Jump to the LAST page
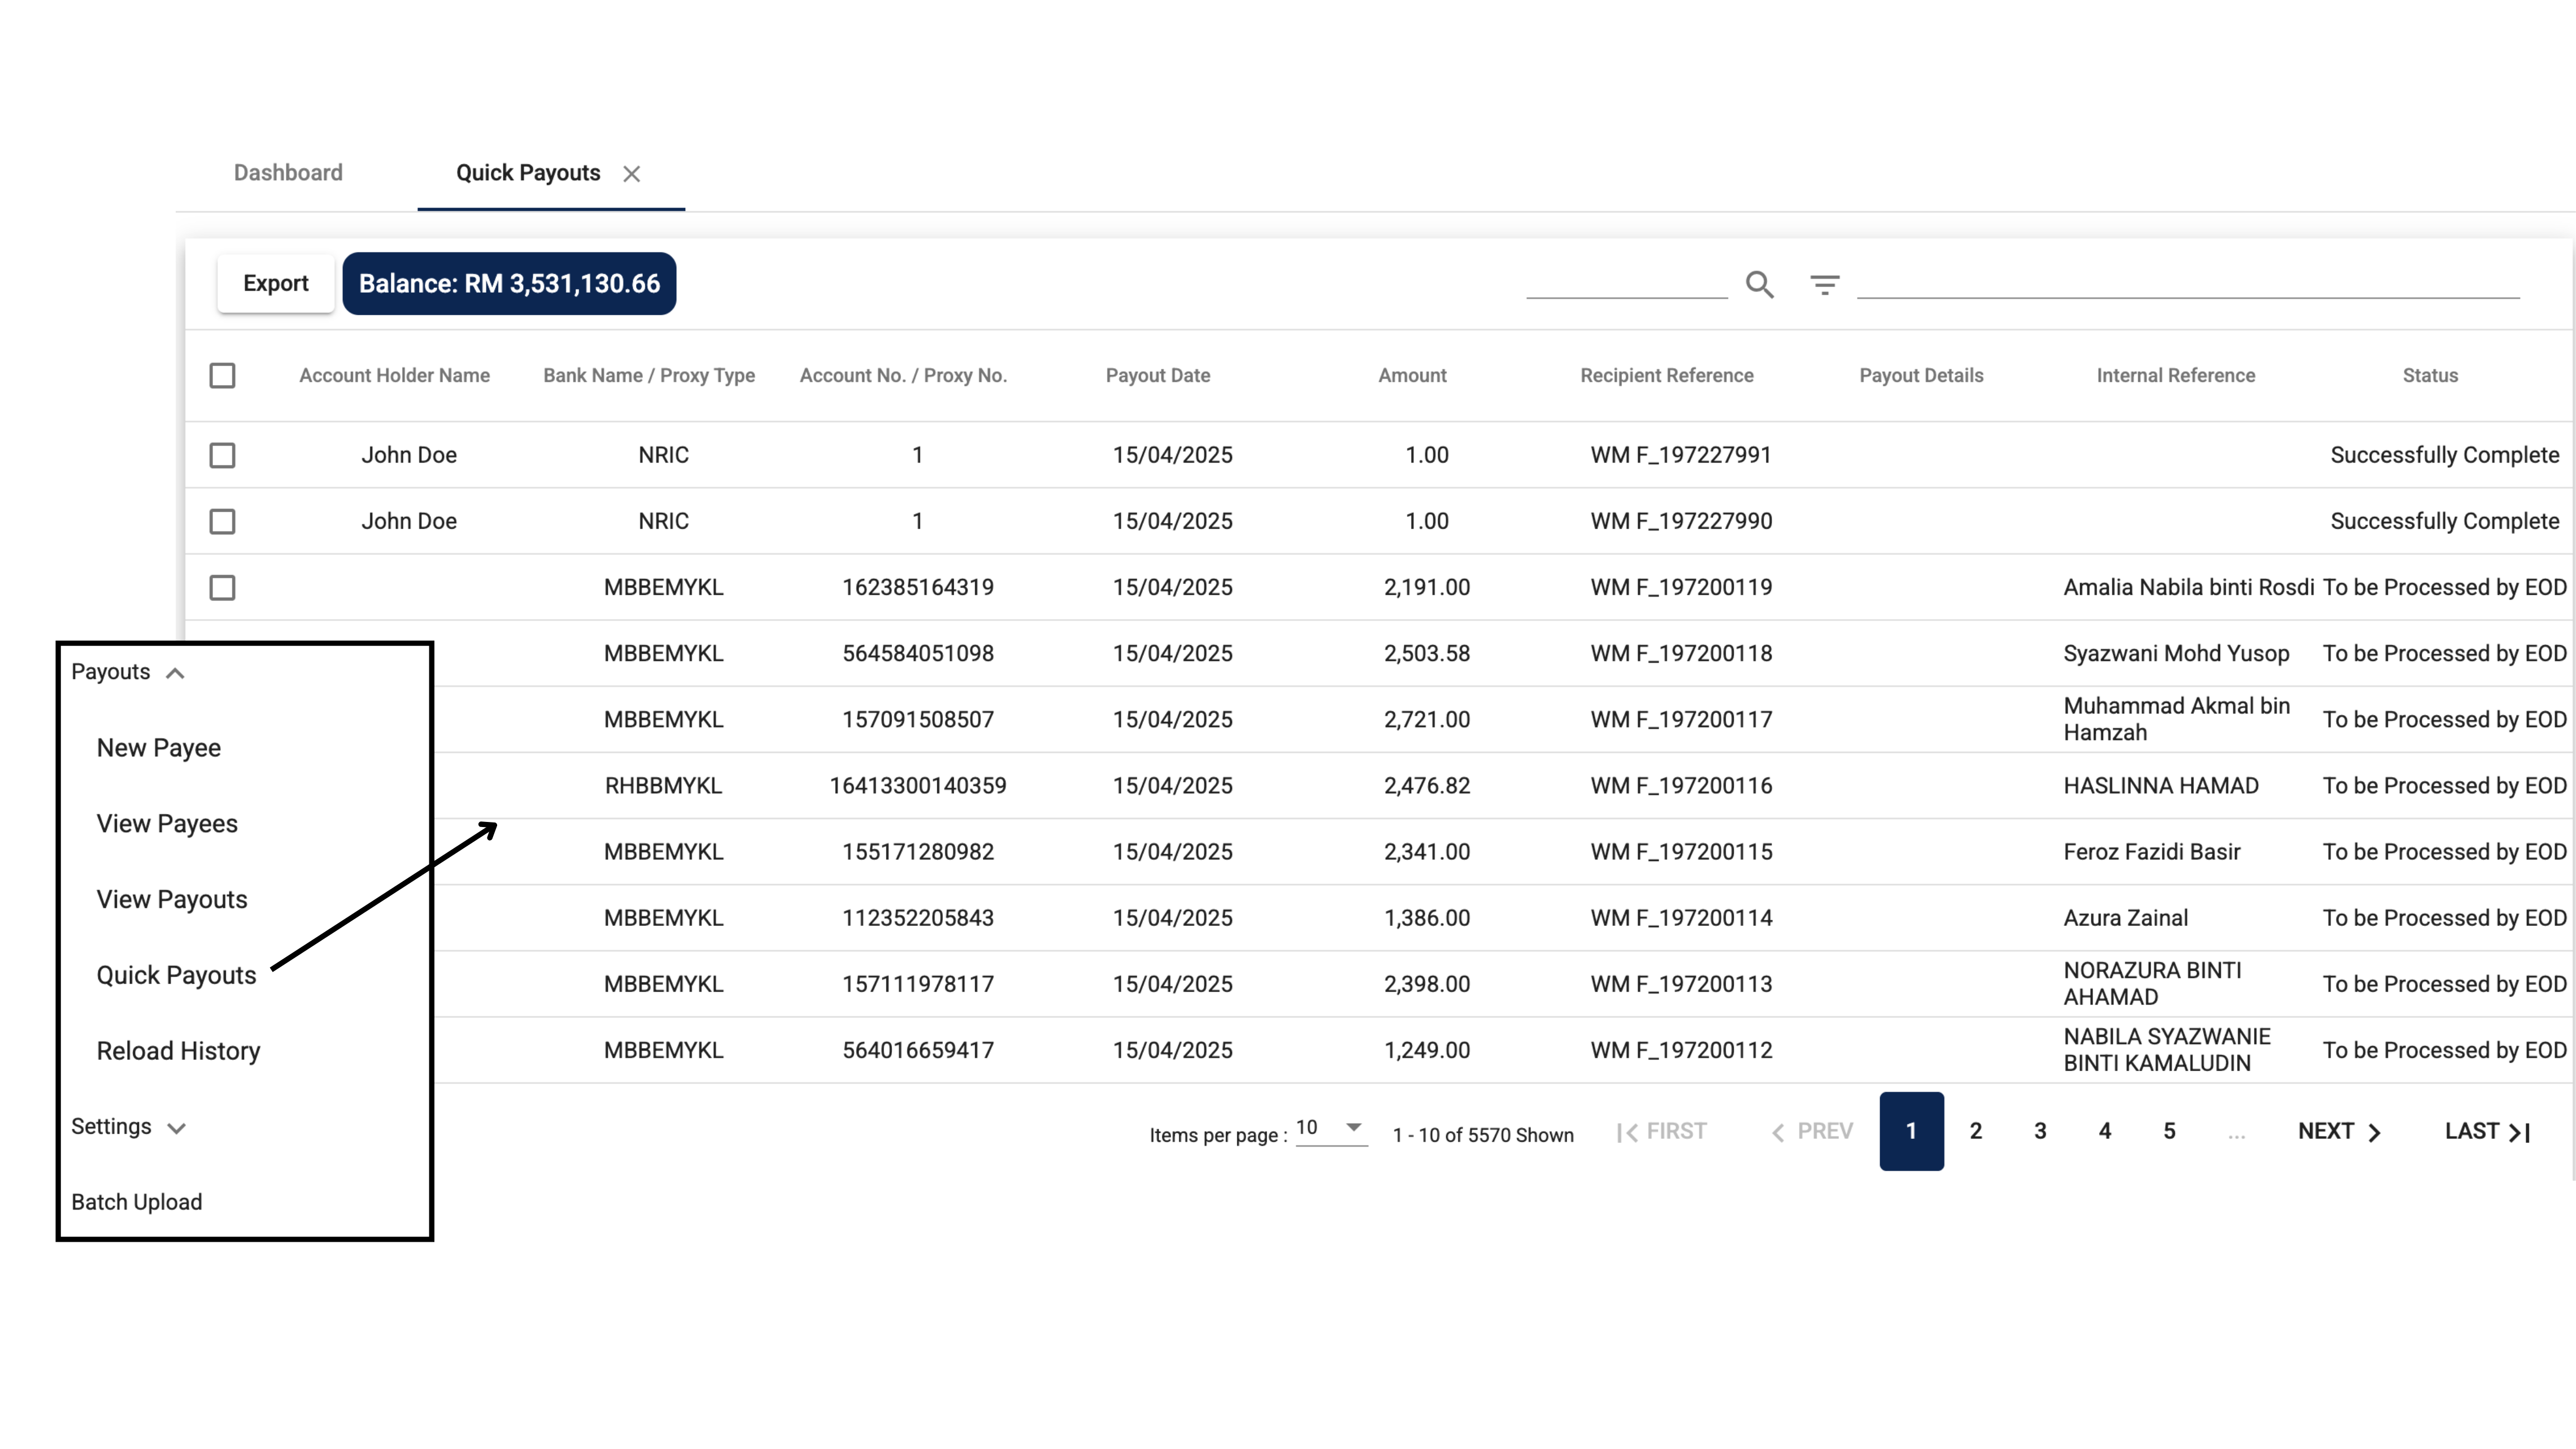 2486,1131
